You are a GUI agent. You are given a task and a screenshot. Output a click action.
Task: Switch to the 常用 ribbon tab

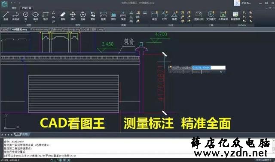[14, 8]
